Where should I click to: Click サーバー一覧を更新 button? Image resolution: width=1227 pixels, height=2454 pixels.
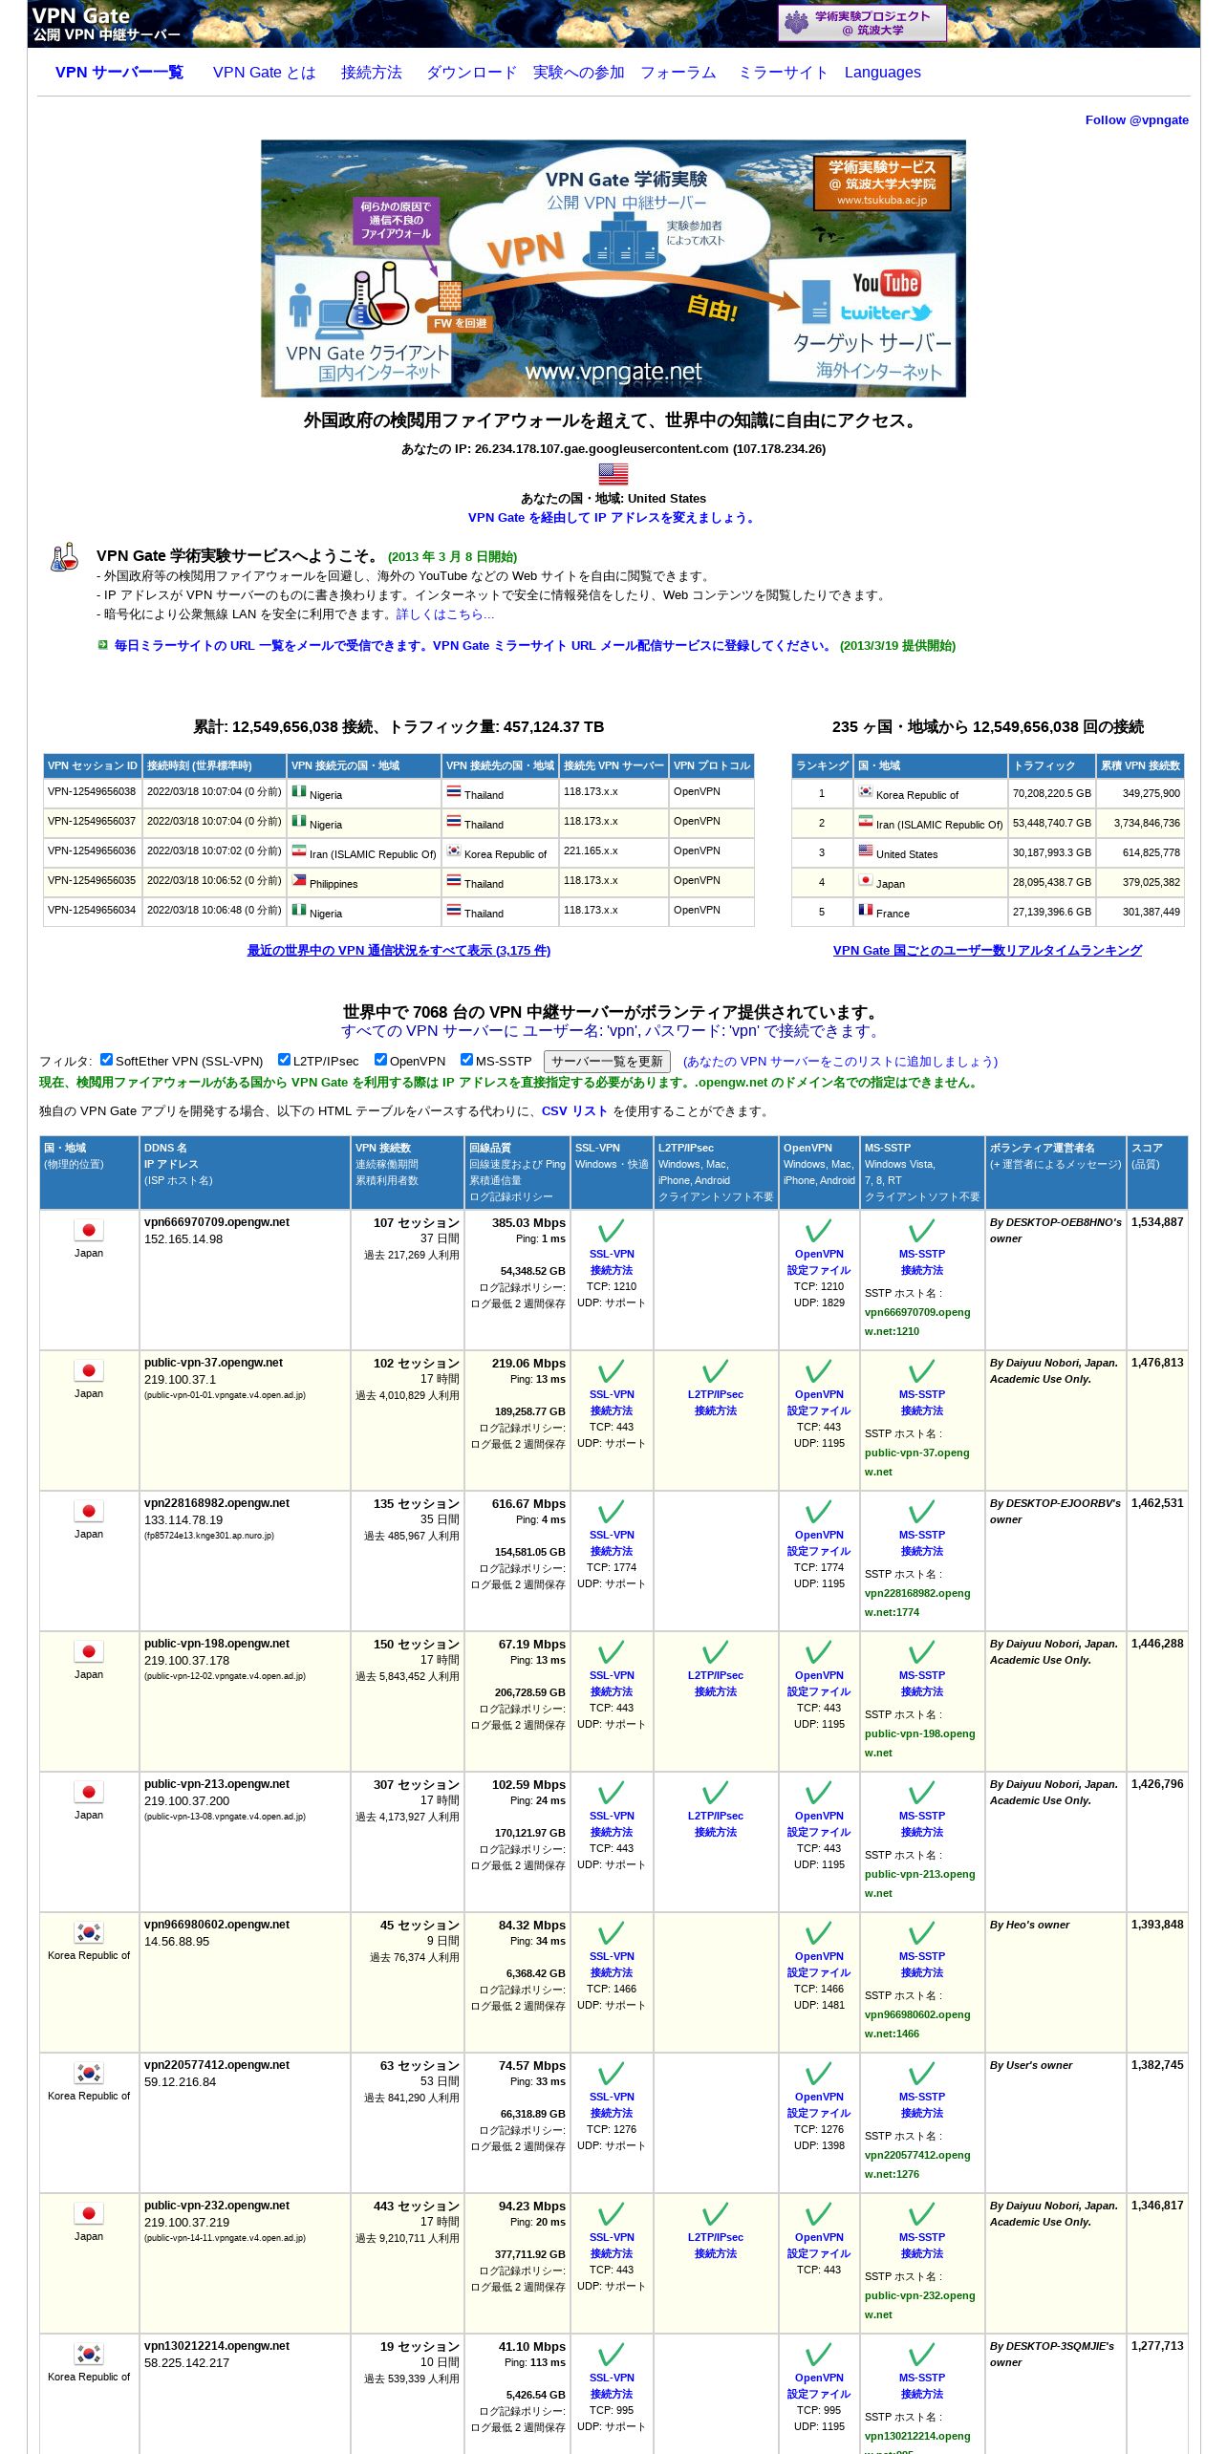(607, 1062)
